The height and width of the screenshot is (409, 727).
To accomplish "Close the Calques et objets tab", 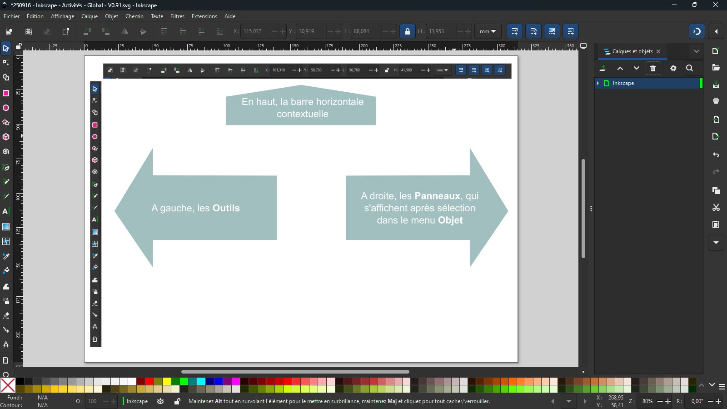I will 658,51.
